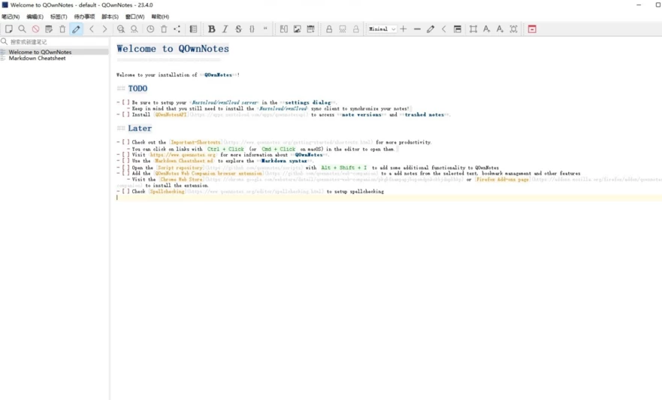This screenshot has width=662, height=400.
Task: Click the Script repository link
Action: pos(180,168)
